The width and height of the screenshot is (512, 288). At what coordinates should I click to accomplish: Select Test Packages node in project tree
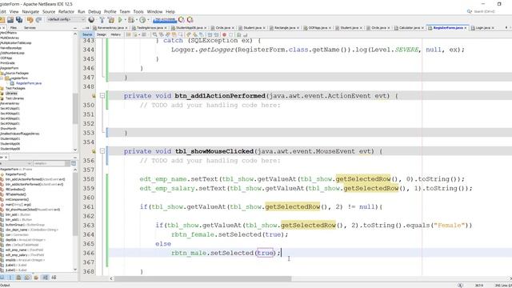click(x=15, y=88)
